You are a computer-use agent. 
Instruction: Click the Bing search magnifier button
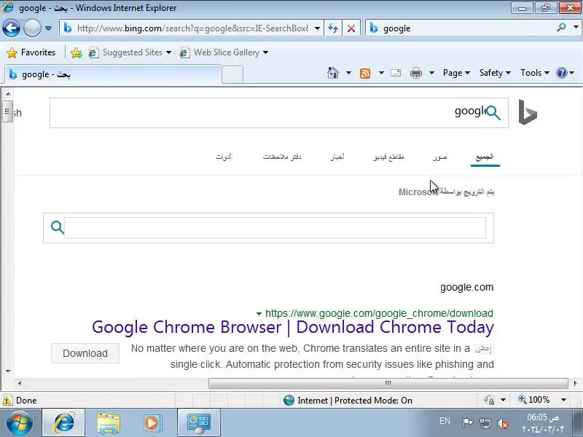pyautogui.click(x=493, y=113)
